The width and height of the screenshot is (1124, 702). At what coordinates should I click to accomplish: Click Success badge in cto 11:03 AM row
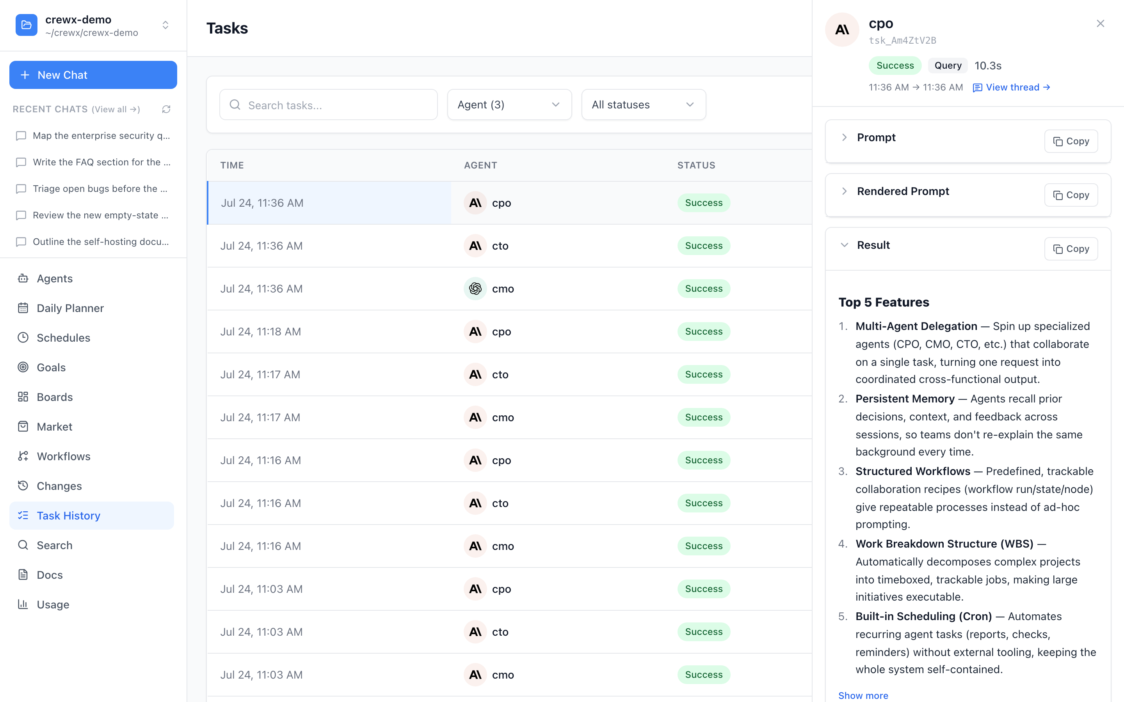pos(704,632)
